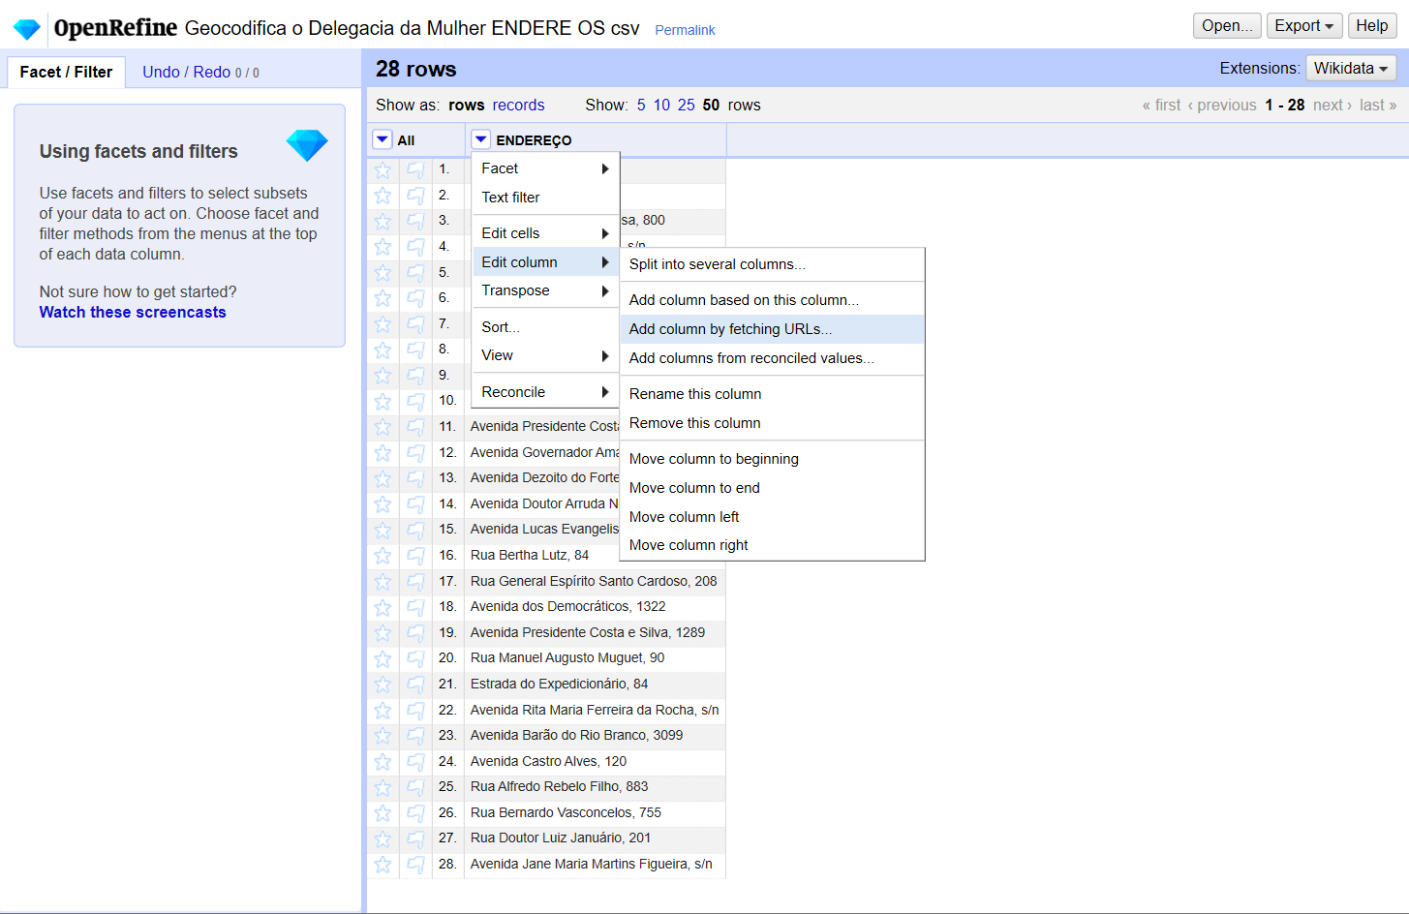Screen dimensions: 1409x914
Task: Click the flag icon on row 8
Action: click(415, 350)
